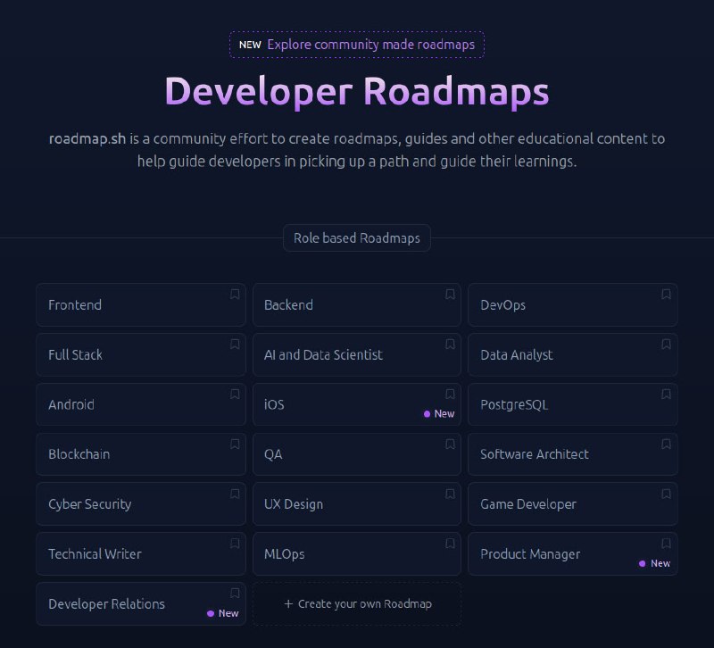Viewport: 714px width, 648px height.
Task: Click the Role based Roadmaps label
Action: coord(356,237)
